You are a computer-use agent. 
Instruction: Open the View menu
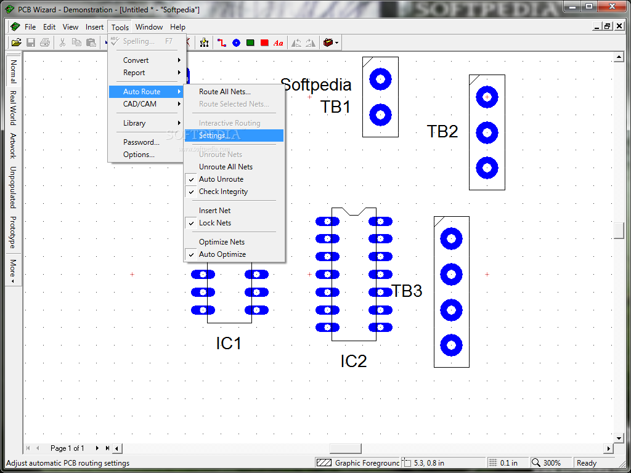[70, 27]
